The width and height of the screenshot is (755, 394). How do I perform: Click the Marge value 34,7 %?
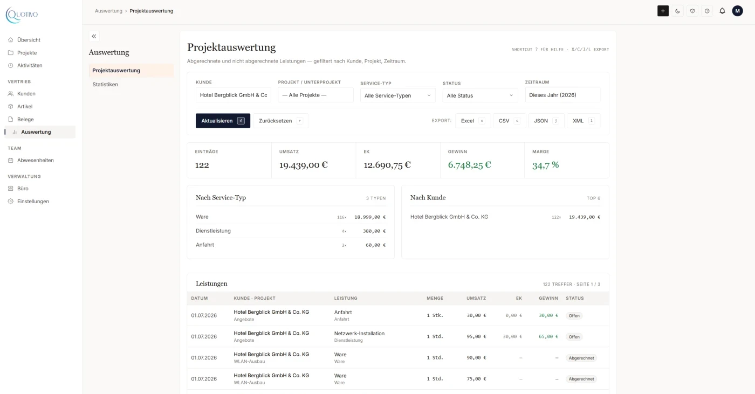(x=546, y=165)
